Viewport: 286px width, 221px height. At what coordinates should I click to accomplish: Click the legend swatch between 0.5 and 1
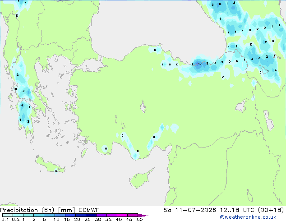point(18,215)
